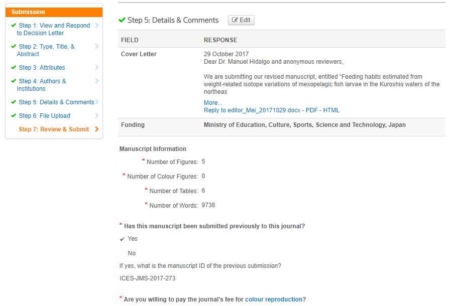452x306 pixels.
Task: Open colour reproduction link
Action: 273,299
